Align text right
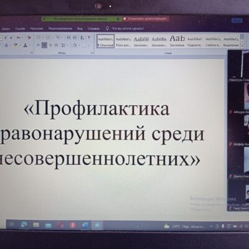This screenshot has height=249, width=249. [x=50, y=45]
